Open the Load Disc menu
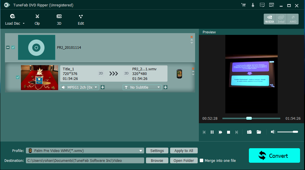This screenshot has height=170, width=305. 15,19
